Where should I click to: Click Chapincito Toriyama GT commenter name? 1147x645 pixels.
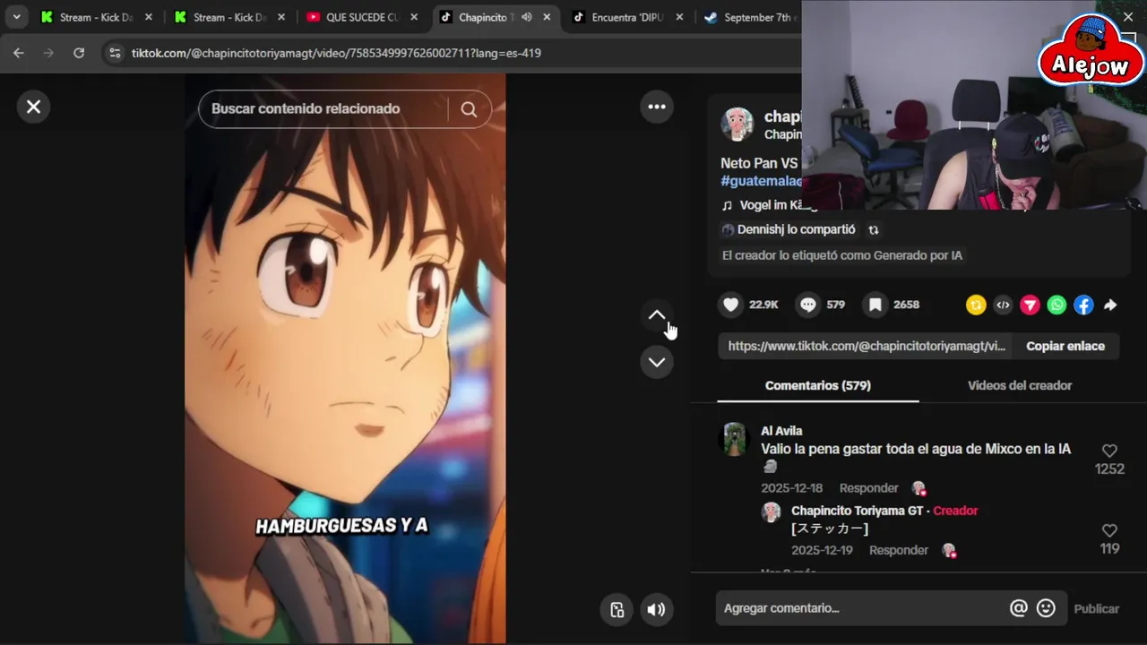[857, 511]
